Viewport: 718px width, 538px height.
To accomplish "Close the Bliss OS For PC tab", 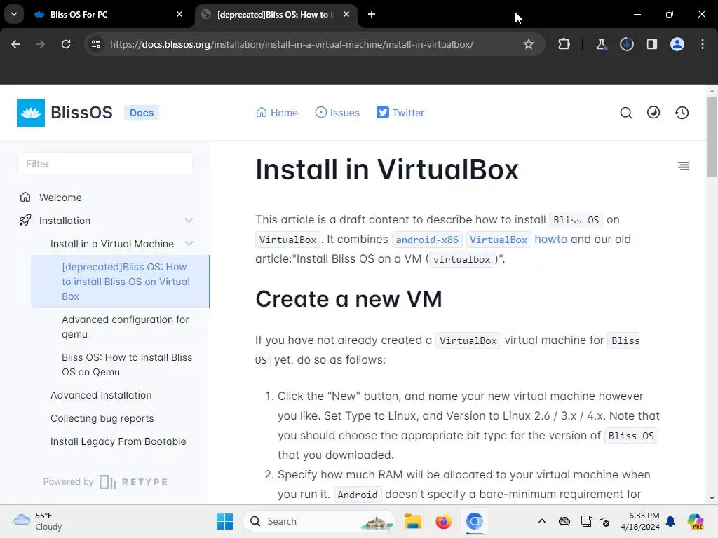I will point(179,14).
